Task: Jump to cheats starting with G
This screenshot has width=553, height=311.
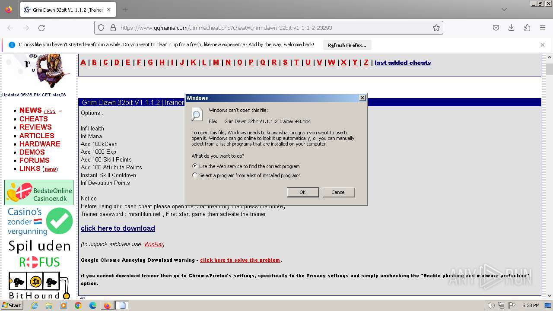Action: (150, 63)
